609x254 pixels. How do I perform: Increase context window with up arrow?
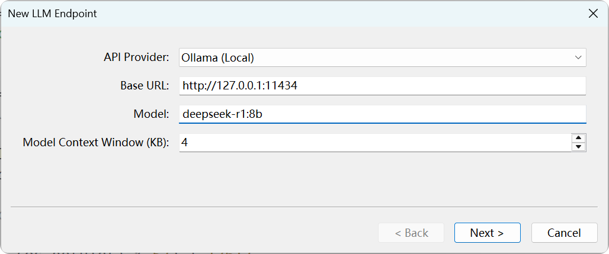[x=578, y=139]
